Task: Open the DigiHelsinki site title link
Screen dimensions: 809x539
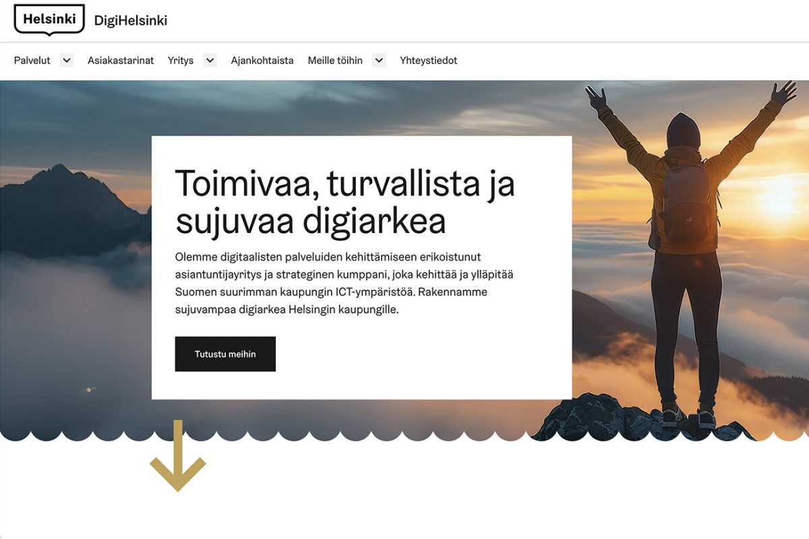Action: [131, 20]
